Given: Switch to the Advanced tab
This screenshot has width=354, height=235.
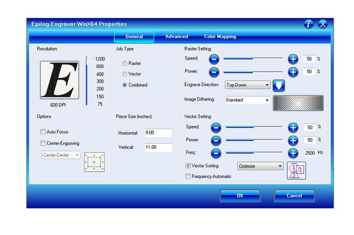Looking at the screenshot, I should [177, 36].
